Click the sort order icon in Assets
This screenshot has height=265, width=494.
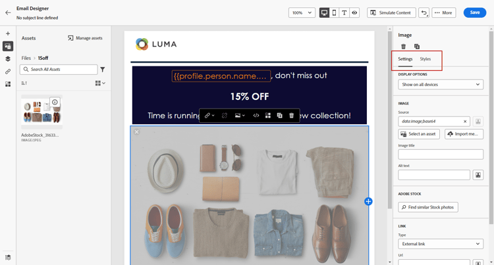24,83
